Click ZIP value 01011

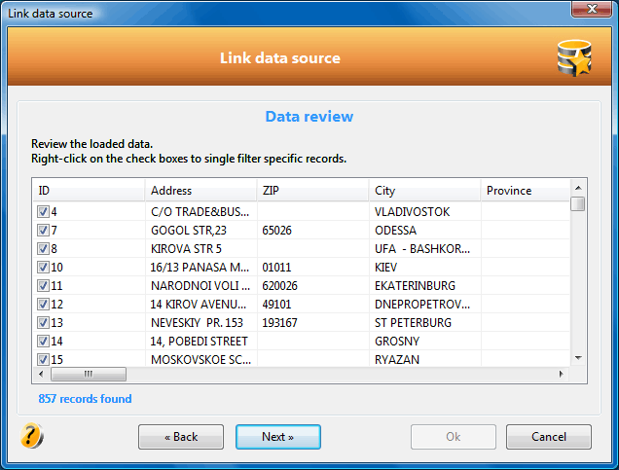pyautogui.click(x=276, y=268)
